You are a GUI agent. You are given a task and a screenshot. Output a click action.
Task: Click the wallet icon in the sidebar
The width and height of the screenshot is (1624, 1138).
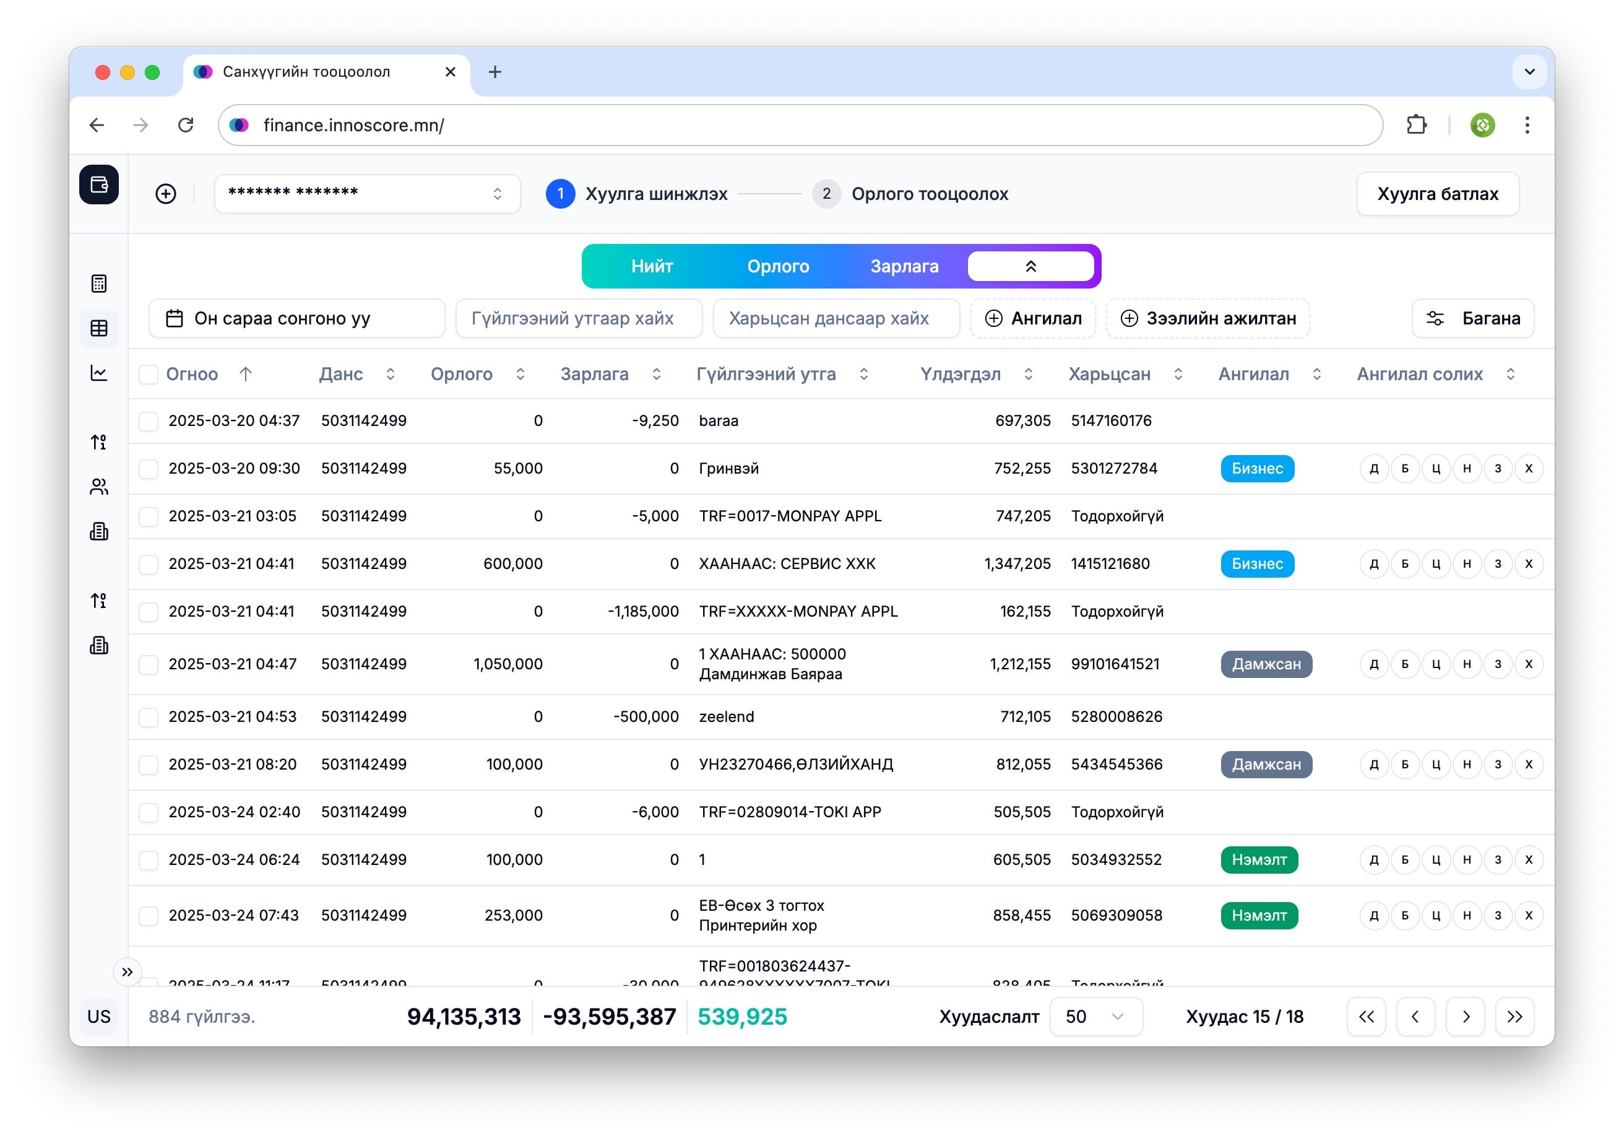click(x=99, y=185)
